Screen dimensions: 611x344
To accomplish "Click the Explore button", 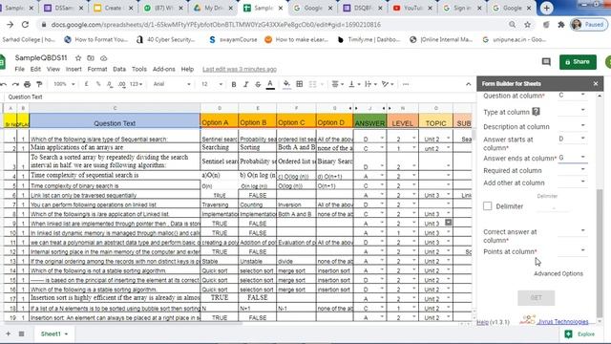I will click(x=581, y=334).
